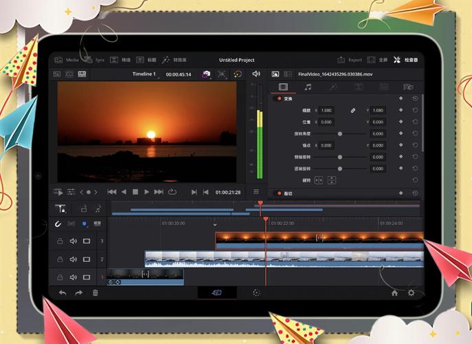472x344 pixels.
Task: Toggle the 变换 (Transform) section enable dot
Action: pos(279,98)
